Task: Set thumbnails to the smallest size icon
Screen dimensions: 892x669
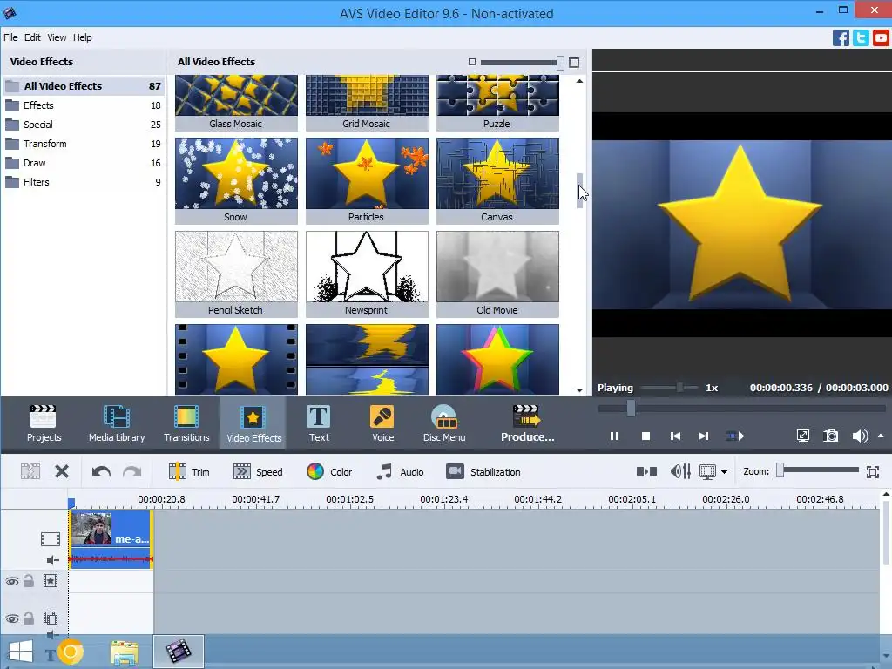Action: [471, 62]
